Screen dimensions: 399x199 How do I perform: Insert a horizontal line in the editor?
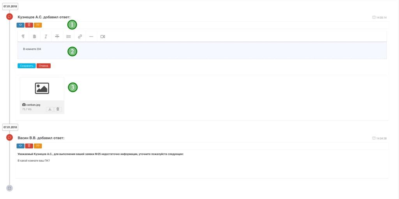pyautogui.click(x=91, y=37)
